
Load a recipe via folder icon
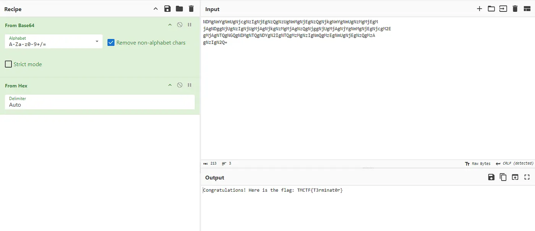tap(179, 9)
